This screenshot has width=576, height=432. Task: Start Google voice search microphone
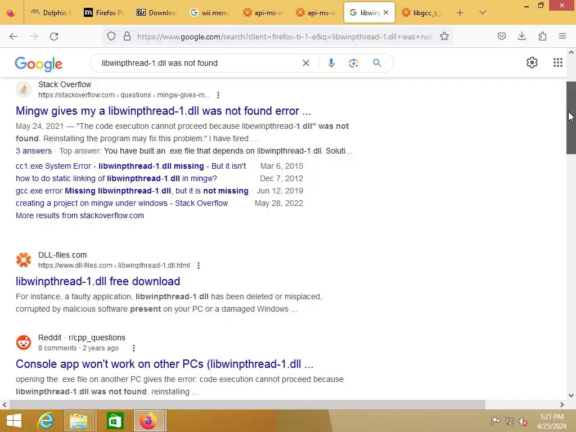331,63
